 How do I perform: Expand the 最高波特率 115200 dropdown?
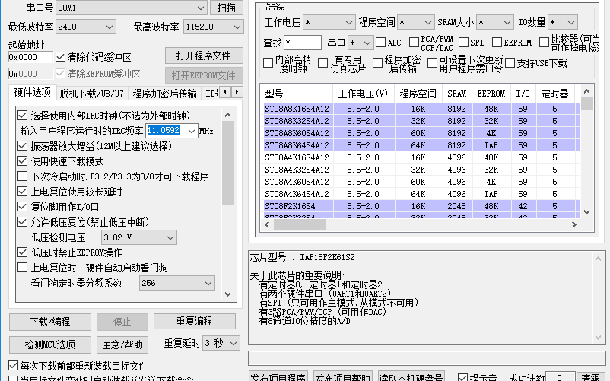click(213, 27)
